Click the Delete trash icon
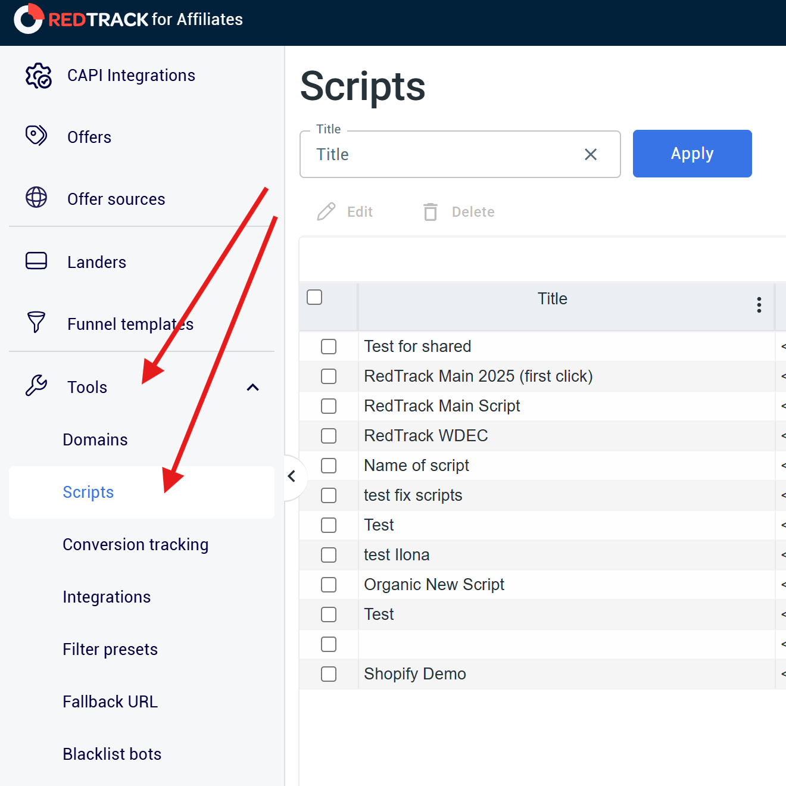The image size is (786, 786). [431, 211]
